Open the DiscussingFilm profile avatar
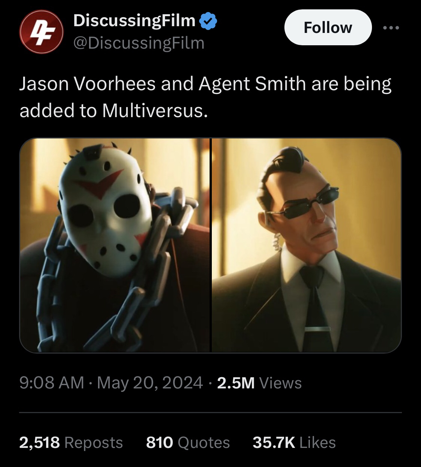Image resolution: width=421 pixels, height=467 pixels. pyautogui.click(x=40, y=32)
